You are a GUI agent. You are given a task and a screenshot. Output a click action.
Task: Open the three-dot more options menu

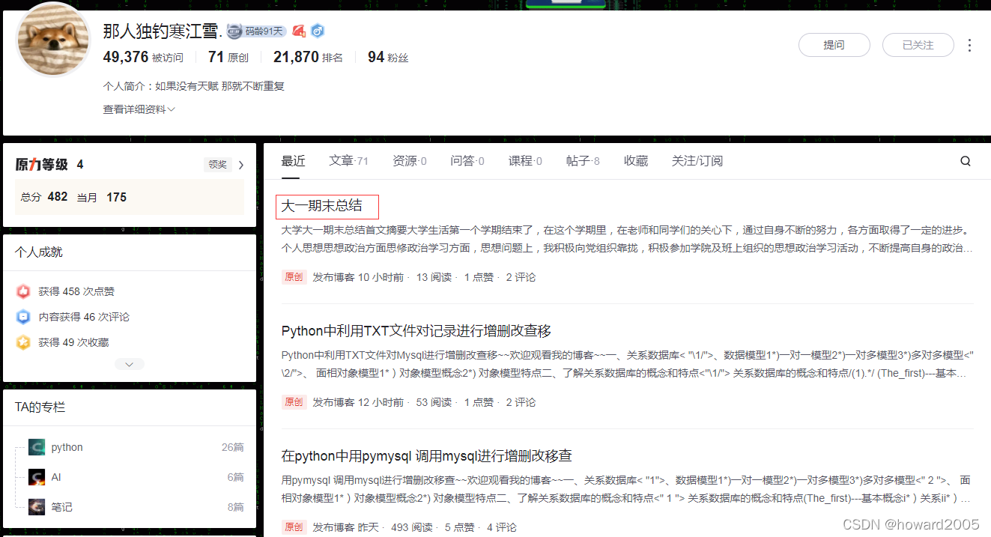[x=970, y=45]
